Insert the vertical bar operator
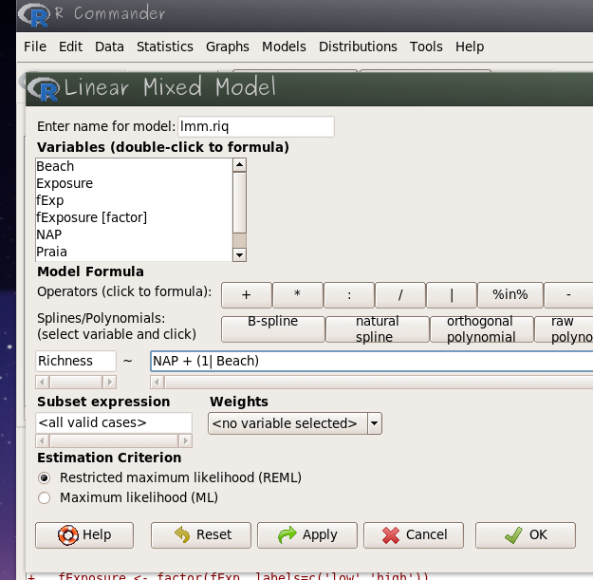The width and height of the screenshot is (593, 580). [451, 296]
